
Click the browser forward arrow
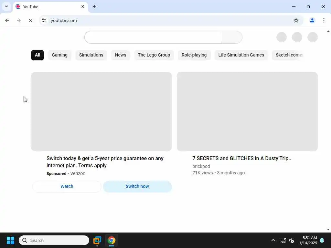coord(18,20)
